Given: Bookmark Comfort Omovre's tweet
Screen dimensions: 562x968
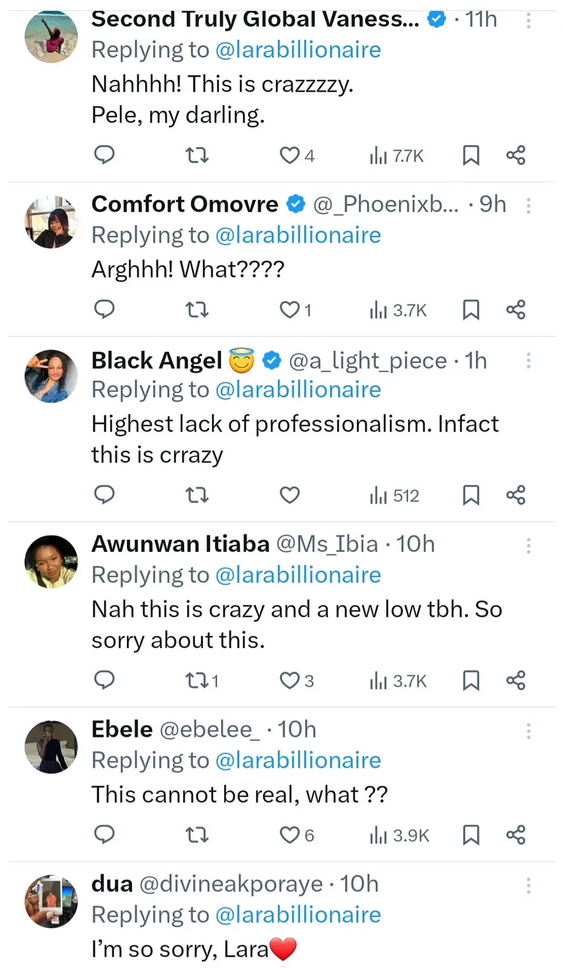Looking at the screenshot, I should click(x=471, y=310).
